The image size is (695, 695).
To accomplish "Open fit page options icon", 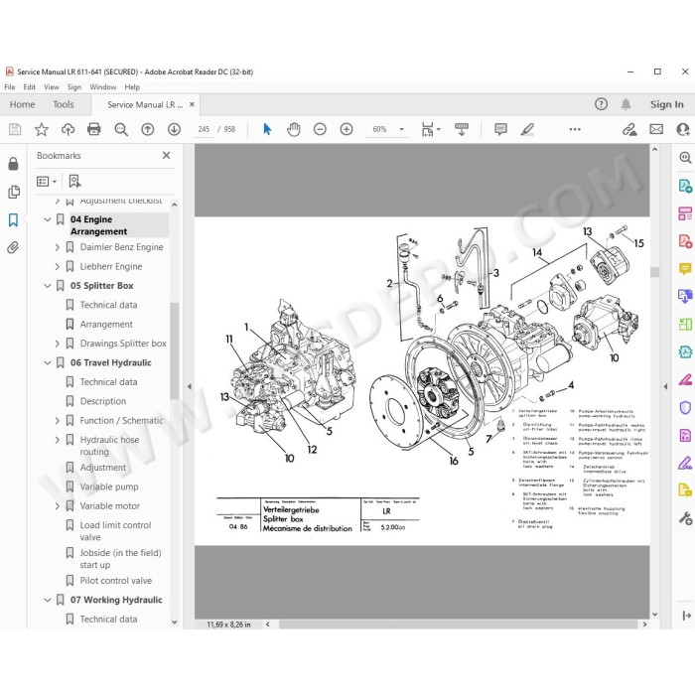I will [430, 129].
